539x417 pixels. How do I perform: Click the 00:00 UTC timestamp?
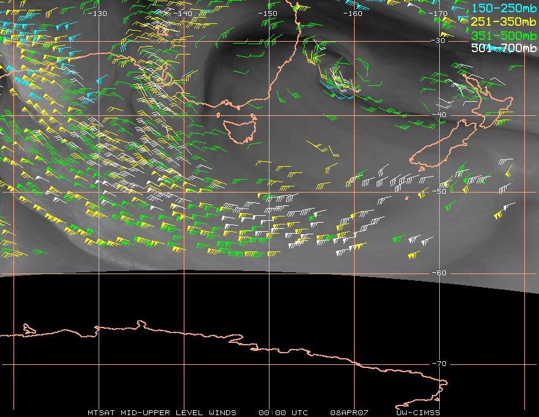[x=283, y=413]
